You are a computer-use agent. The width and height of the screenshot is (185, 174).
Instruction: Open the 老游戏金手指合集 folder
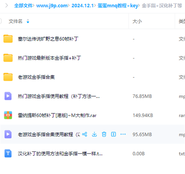(36, 77)
